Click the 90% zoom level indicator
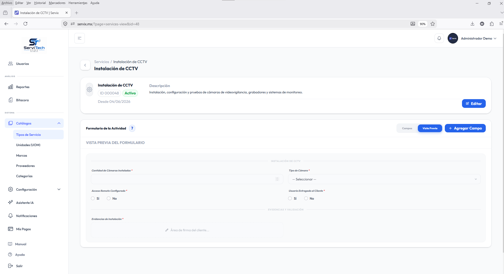 [x=423, y=24]
